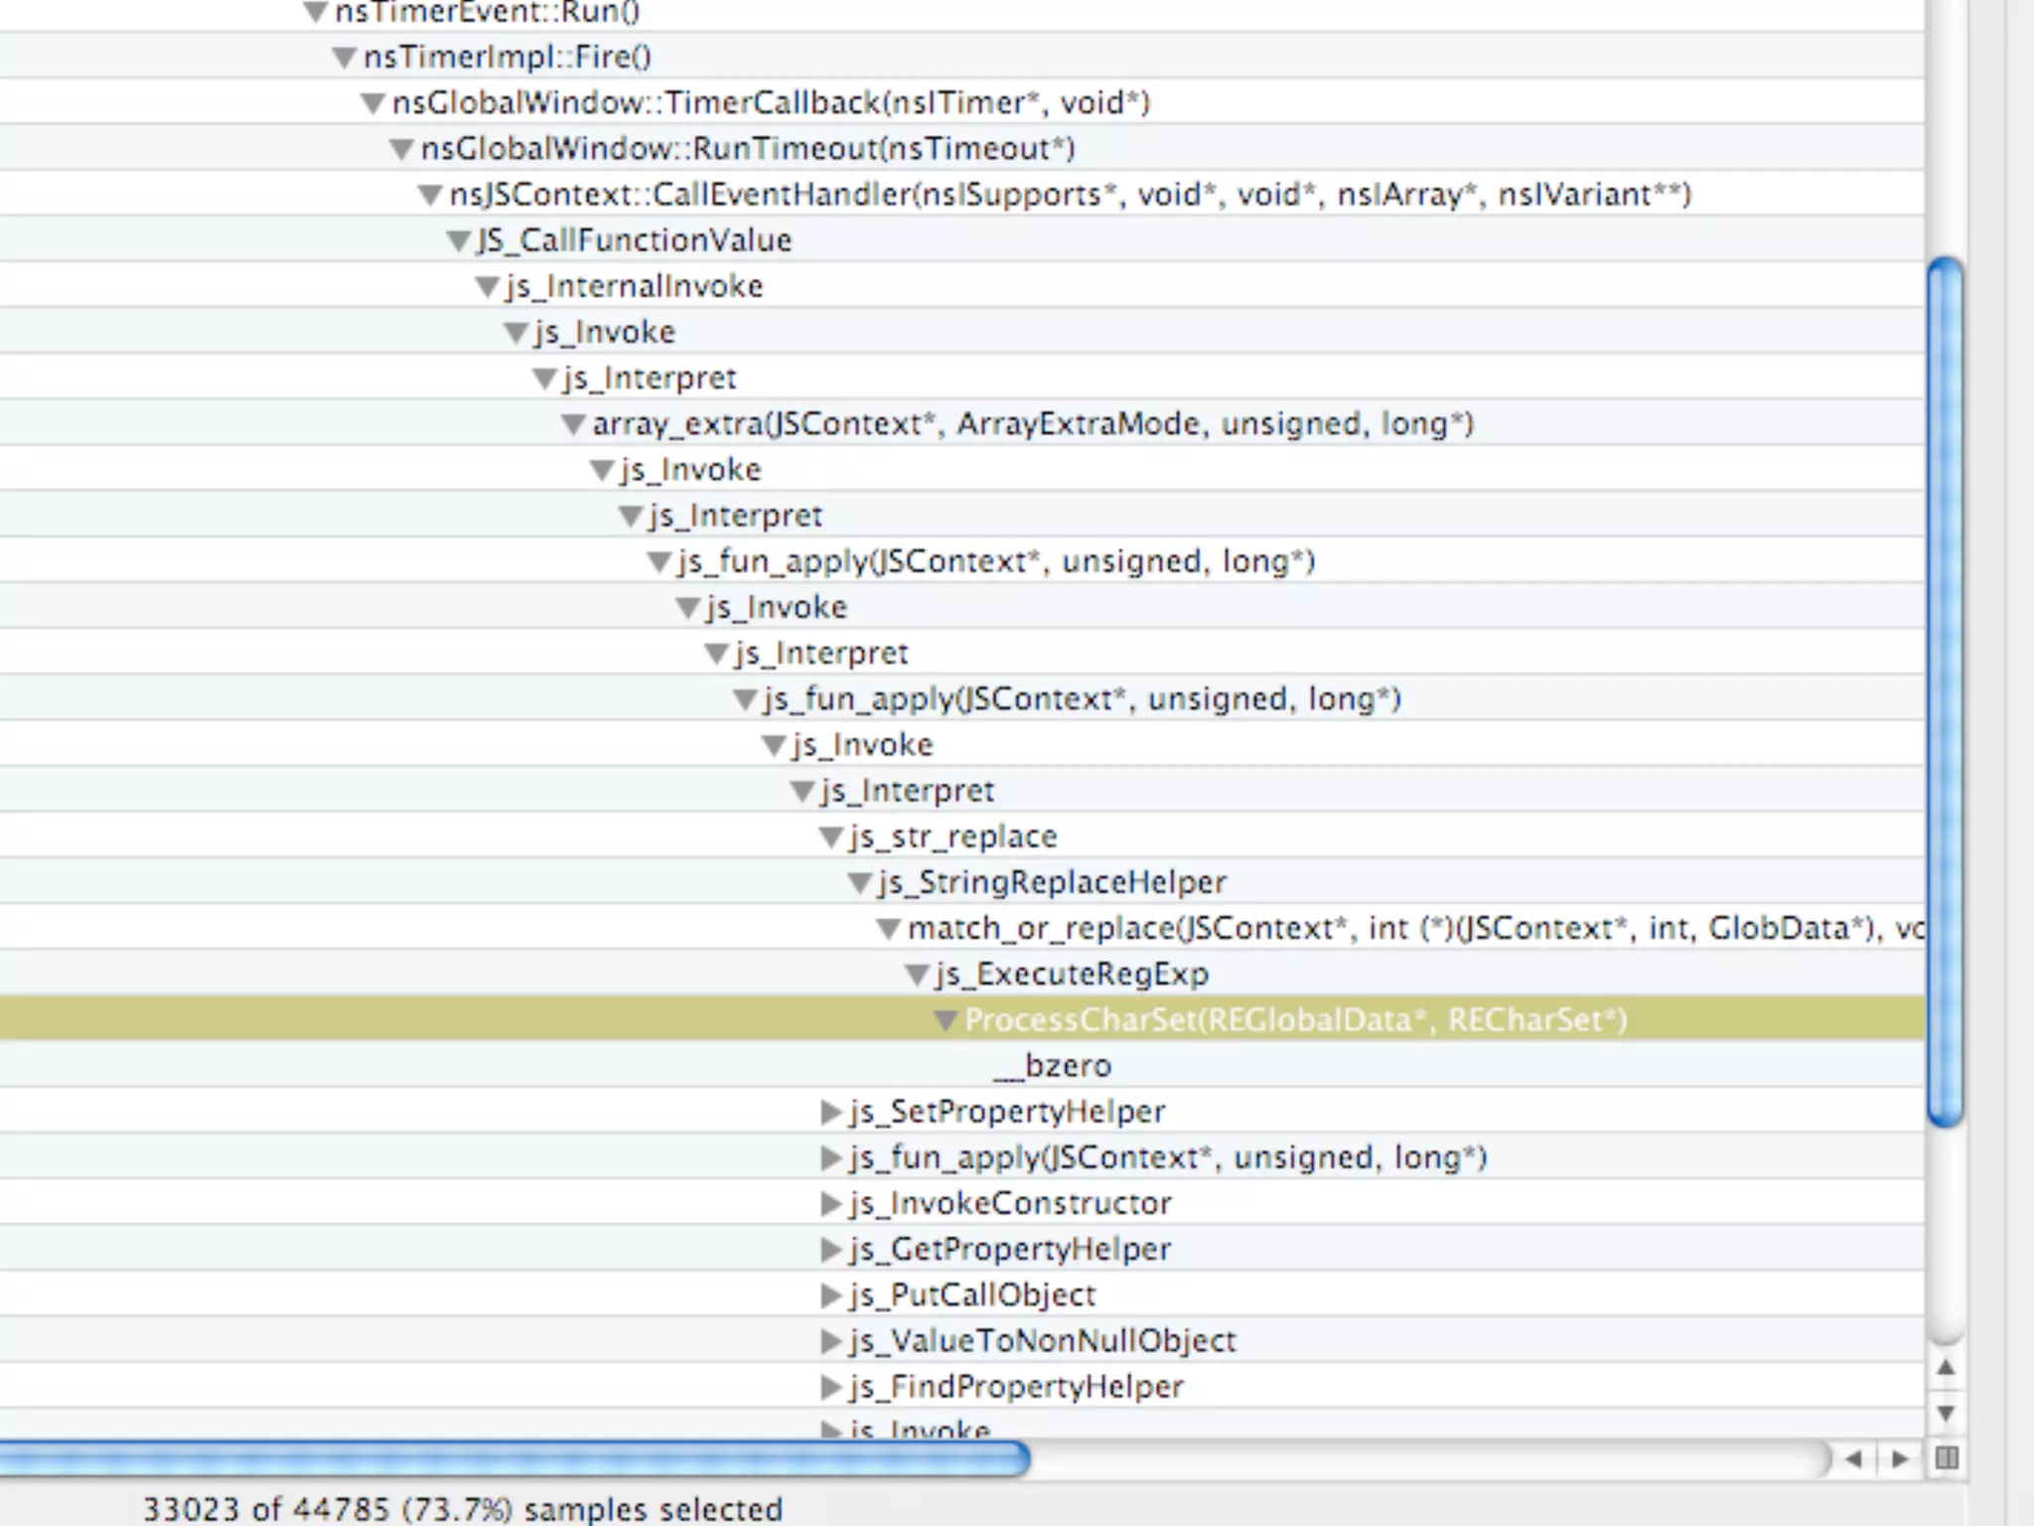Collapse the JS_CallFunctionValue disclosure triangle
The image size is (2034, 1526).
click(x=458, y=240)
